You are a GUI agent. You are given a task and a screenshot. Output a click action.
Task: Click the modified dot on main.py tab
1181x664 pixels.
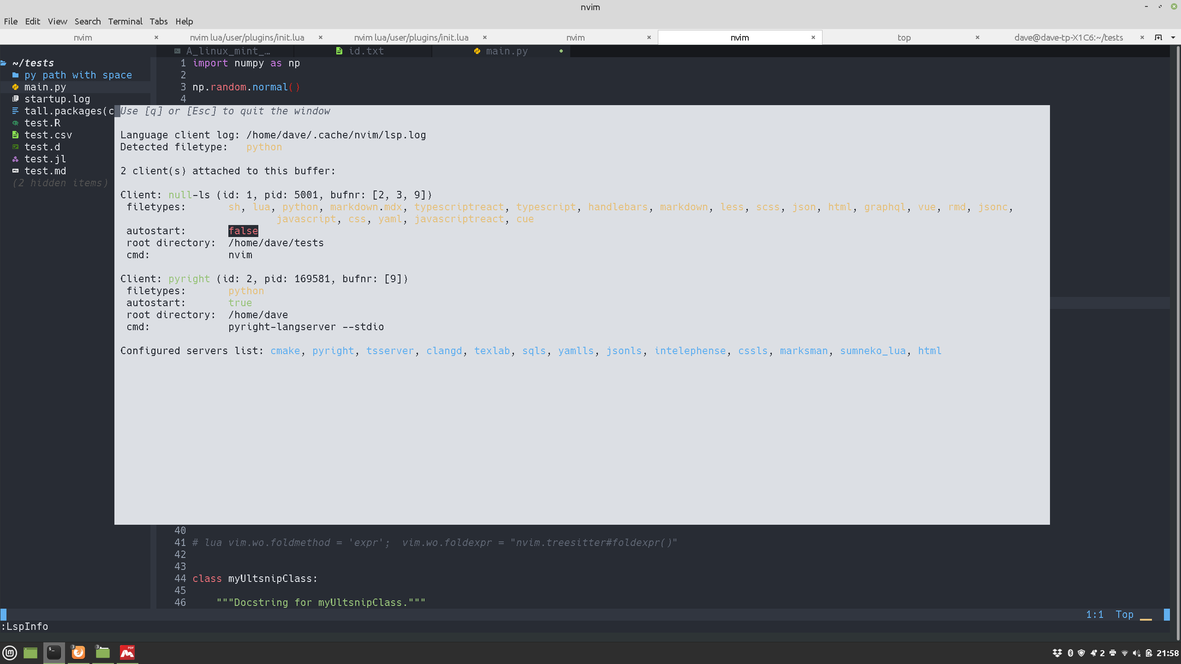click(561, 51)
